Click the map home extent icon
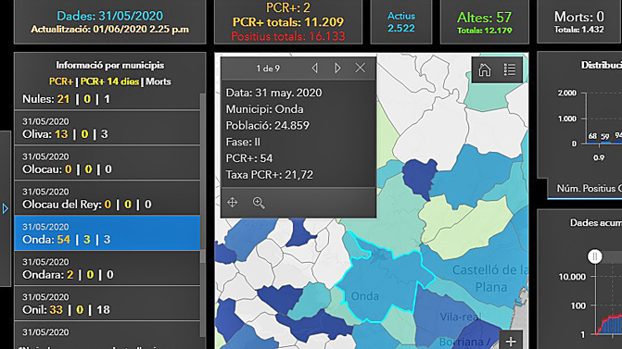 [485, 70]
